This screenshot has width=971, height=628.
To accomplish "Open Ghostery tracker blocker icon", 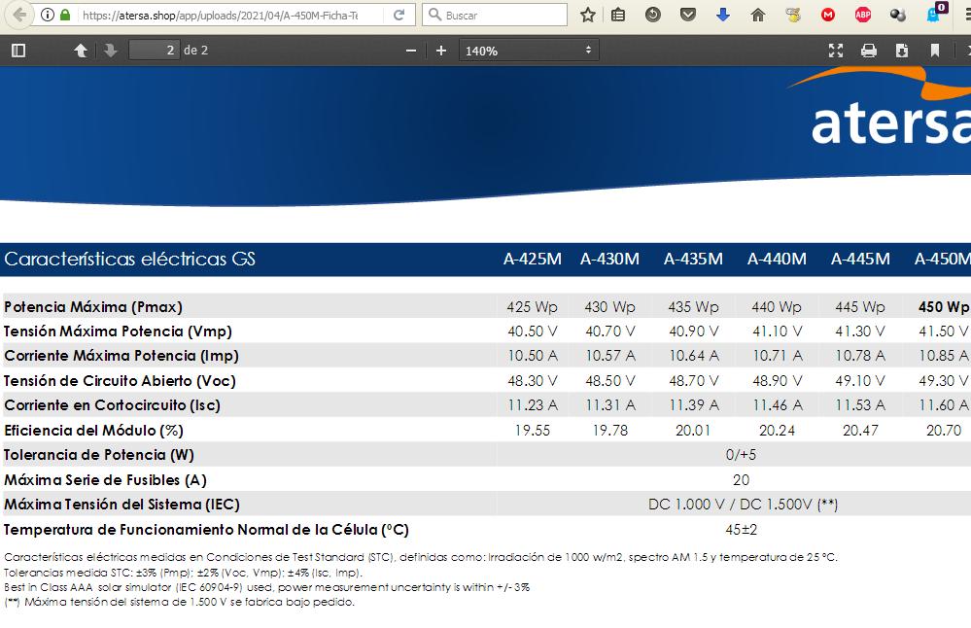I will point(934,14).
